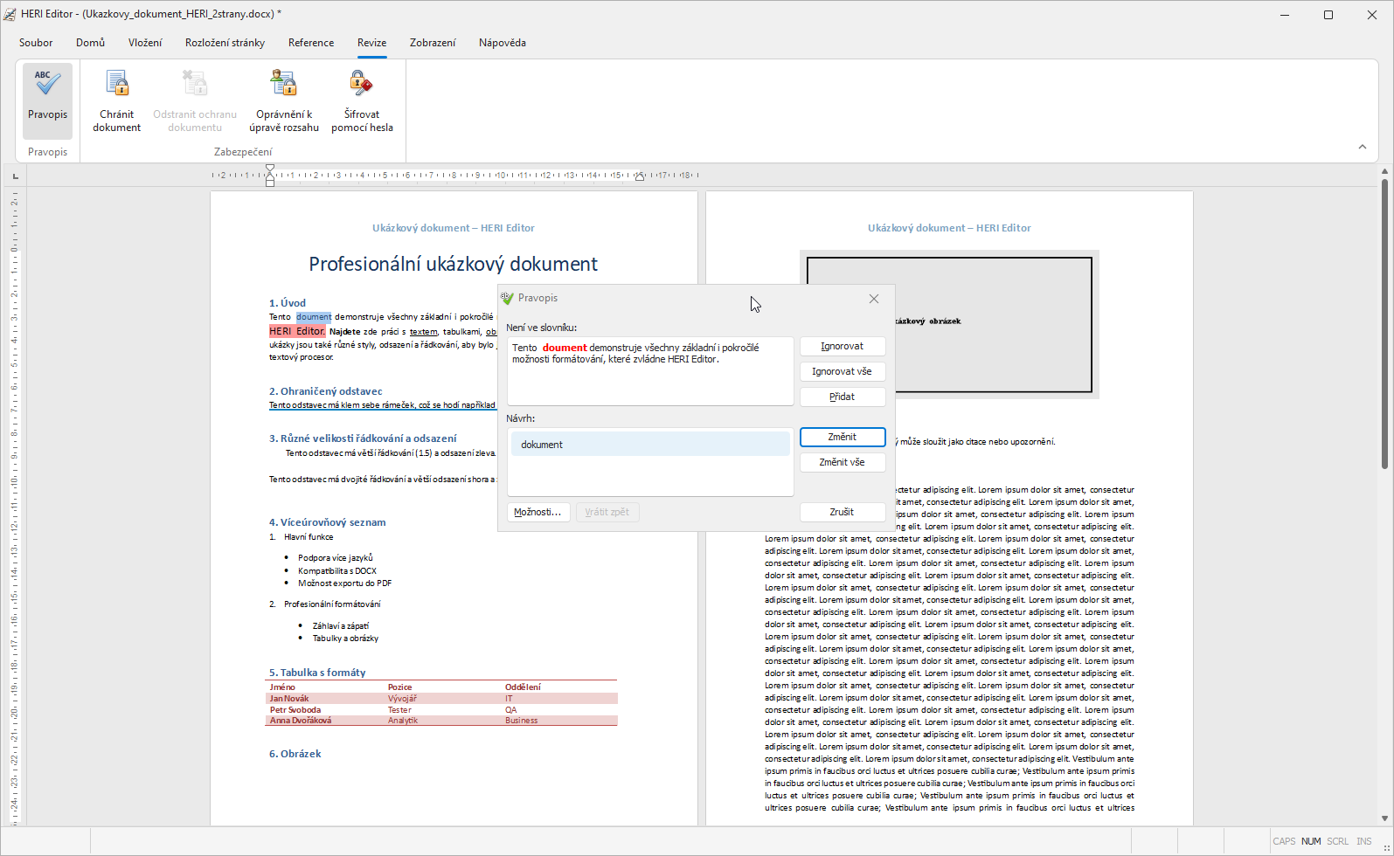Image resolution: width=1394 pixels, height=856 pixels.
Task: Collapse the ribbon with chevron arrow
Action: (1362, 147)
